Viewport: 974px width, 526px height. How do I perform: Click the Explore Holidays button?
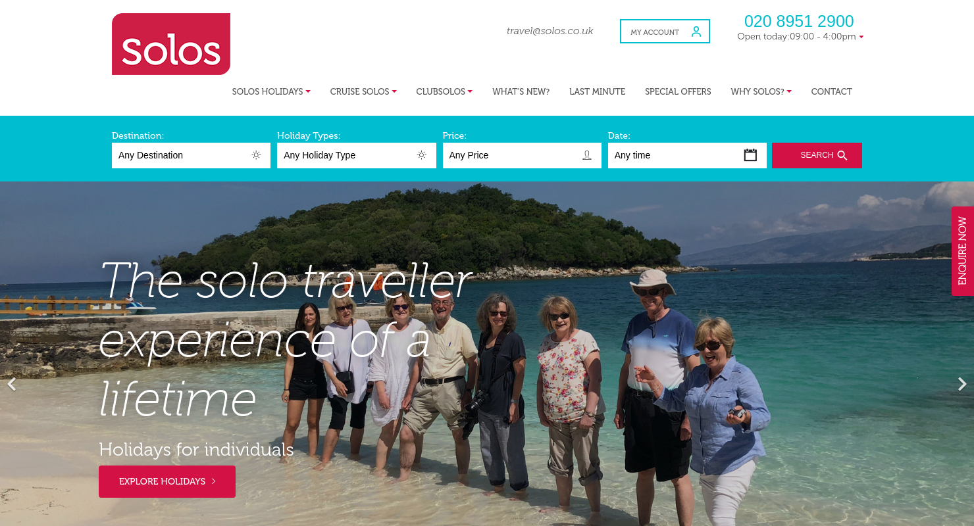tap(167, 481)
